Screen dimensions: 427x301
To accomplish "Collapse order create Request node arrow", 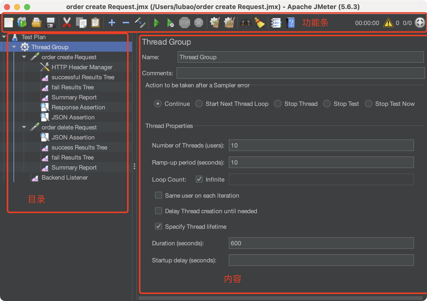I will 24,57.
